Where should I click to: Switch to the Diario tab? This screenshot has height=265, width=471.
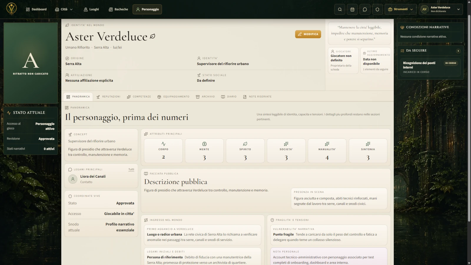tap(229, 97)
